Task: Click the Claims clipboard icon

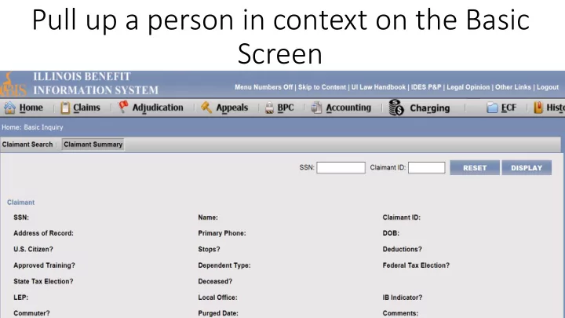Action: pyautogui.click(x=65, y=108)
